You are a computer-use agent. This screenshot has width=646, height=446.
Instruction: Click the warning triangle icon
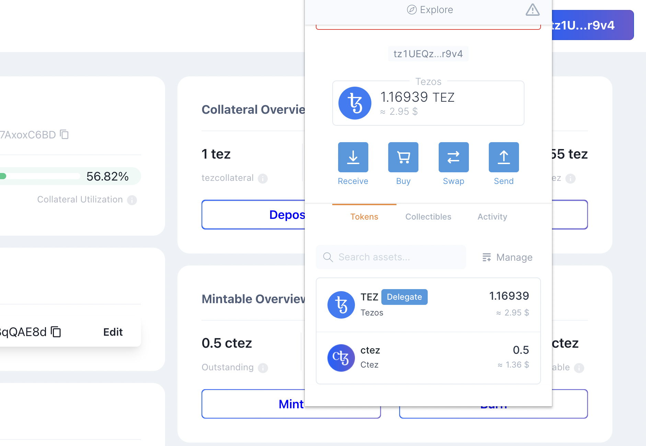pyautogui.click(x=532, y=10)
